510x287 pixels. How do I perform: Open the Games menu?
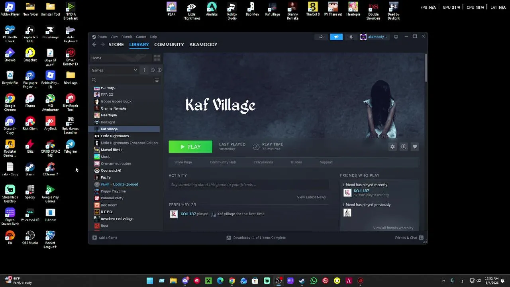[141, 37]
